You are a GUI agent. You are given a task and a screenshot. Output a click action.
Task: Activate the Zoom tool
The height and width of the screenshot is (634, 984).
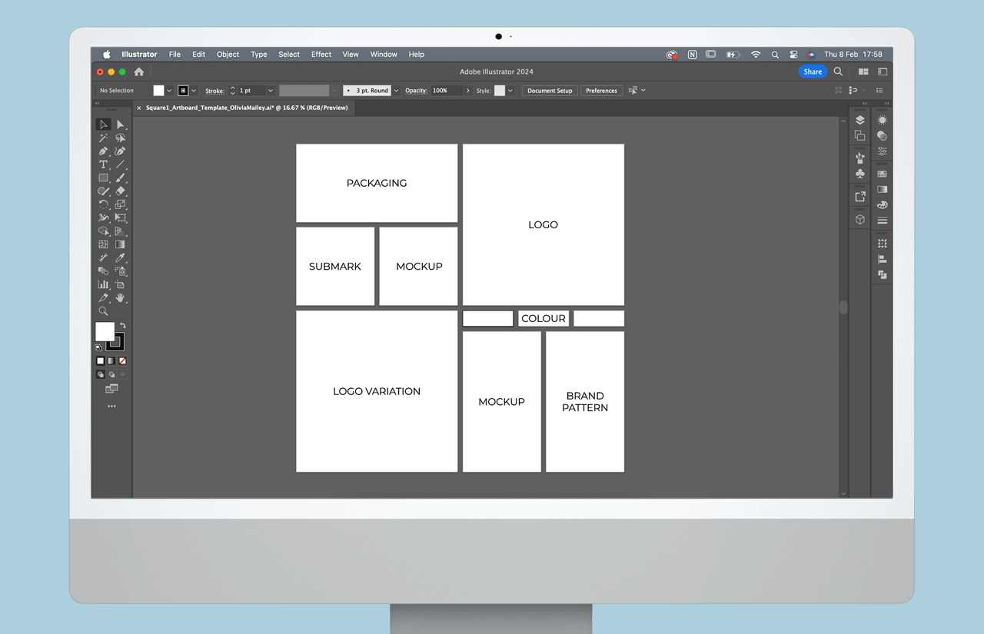103,311
